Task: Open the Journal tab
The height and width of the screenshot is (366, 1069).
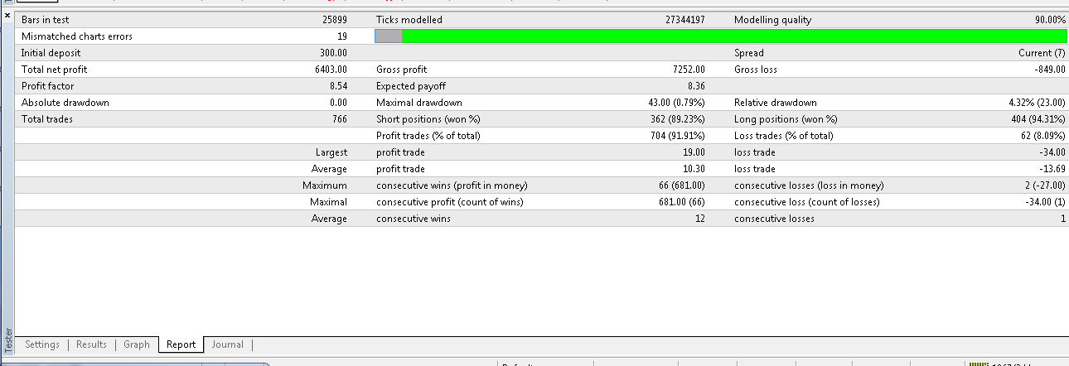Action: (x=227, y=344)
